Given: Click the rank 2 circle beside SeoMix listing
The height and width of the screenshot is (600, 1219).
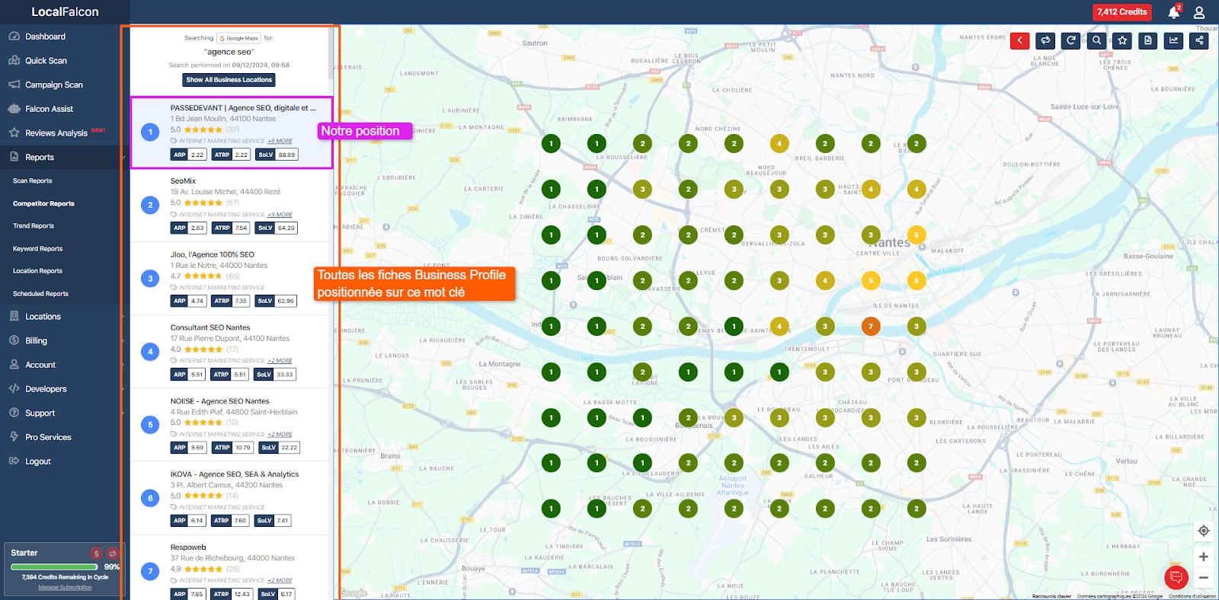Looking at the screenshot, I should [150, 205].
